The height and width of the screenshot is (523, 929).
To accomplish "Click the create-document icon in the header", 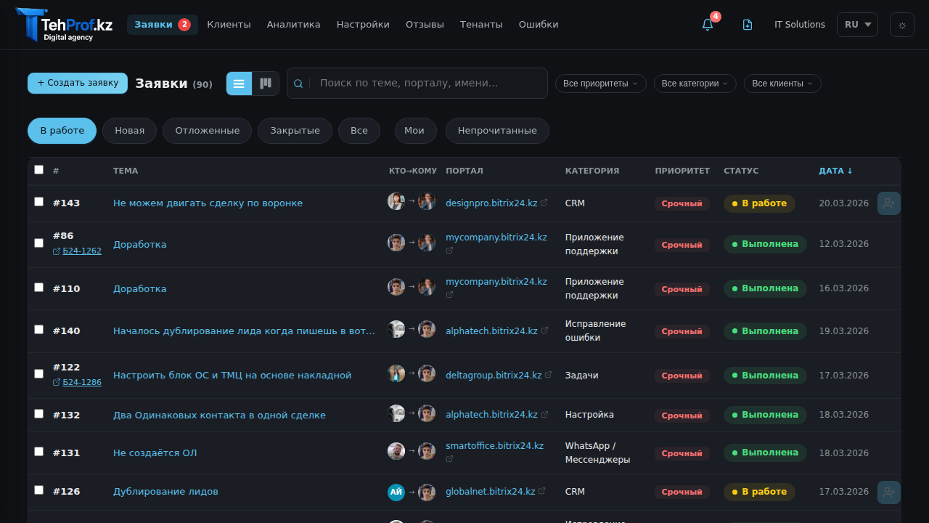I will pyautogui.click(x=747, y=24).
